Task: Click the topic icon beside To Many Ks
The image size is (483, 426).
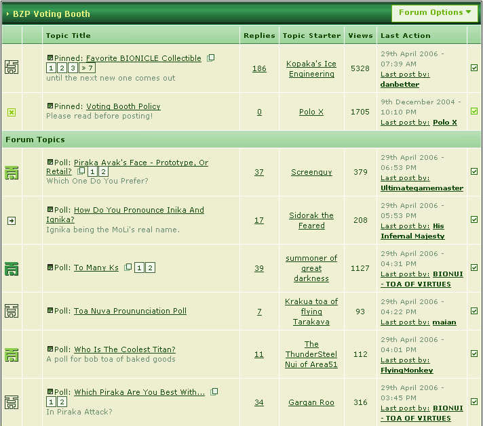Action: [x=12, y=269]
